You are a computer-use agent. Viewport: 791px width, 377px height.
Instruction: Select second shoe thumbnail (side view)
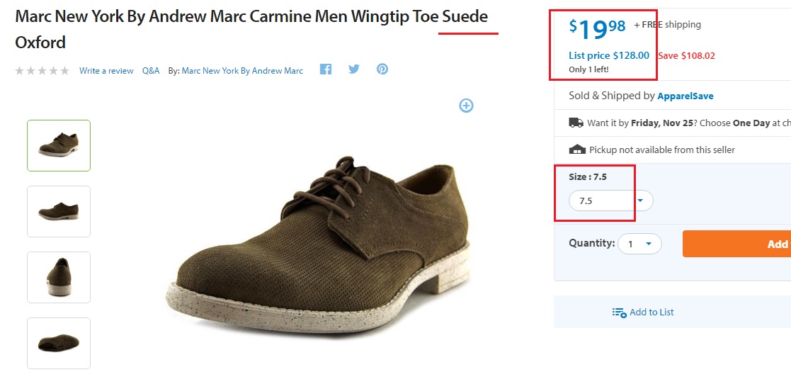(59, 211)
